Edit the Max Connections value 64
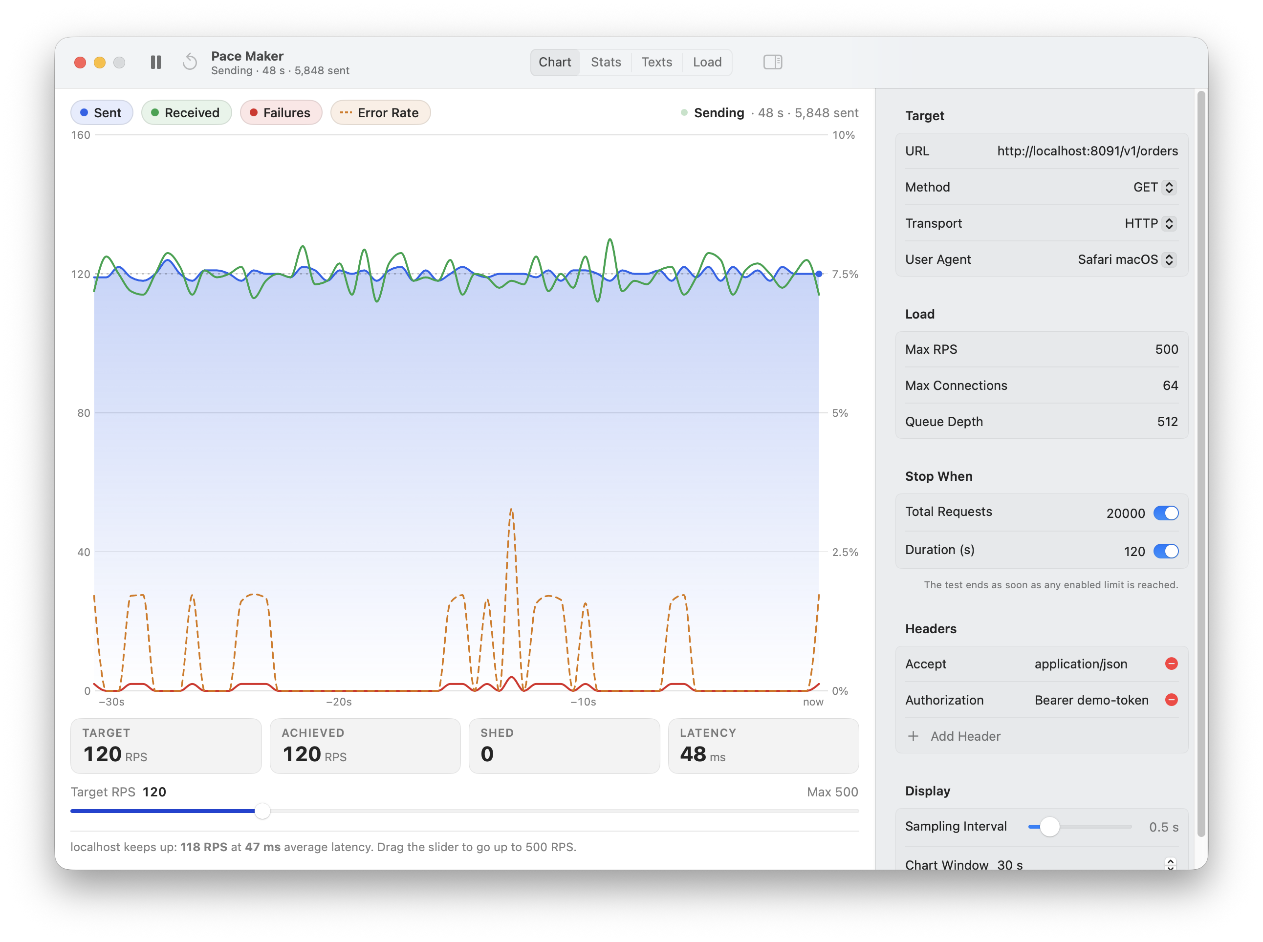The image size is (1263, 942). (x=1170, y=385)
